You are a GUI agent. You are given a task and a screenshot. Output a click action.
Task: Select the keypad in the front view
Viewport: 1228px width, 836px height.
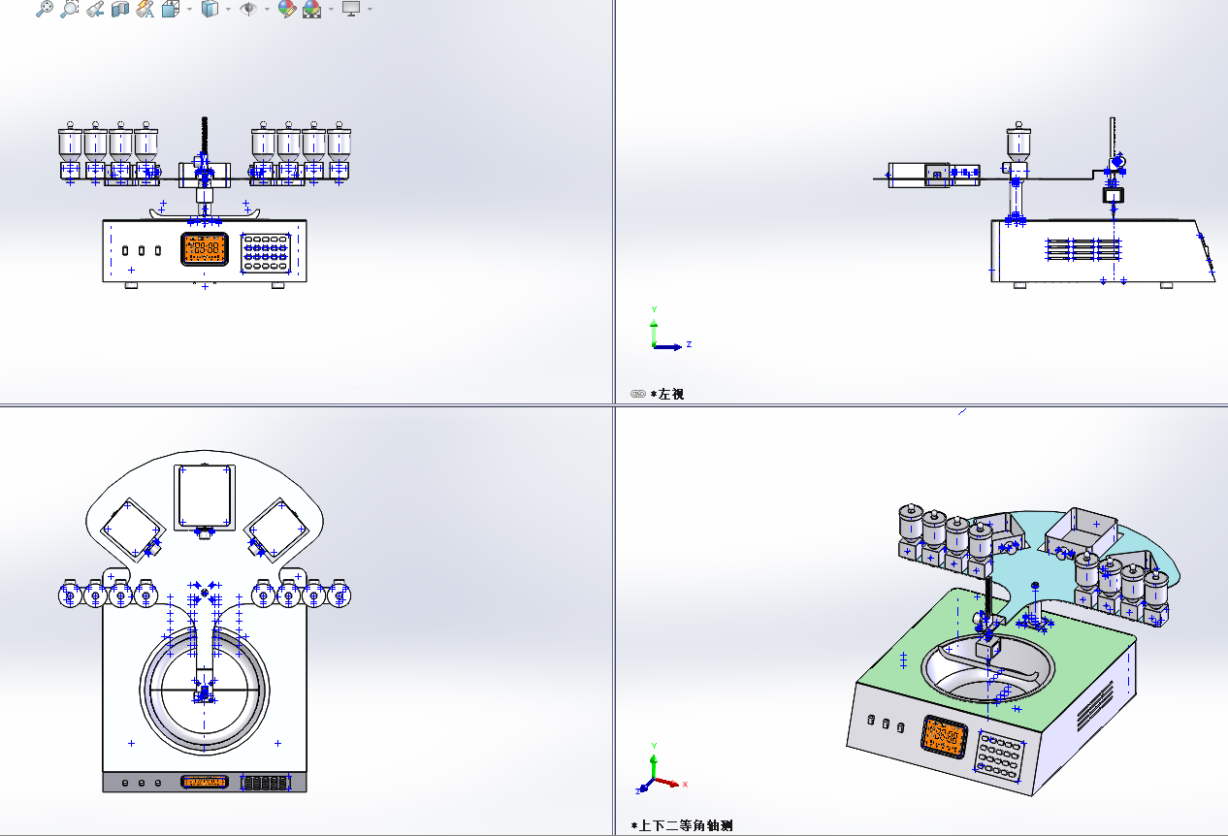pos(267,251)
